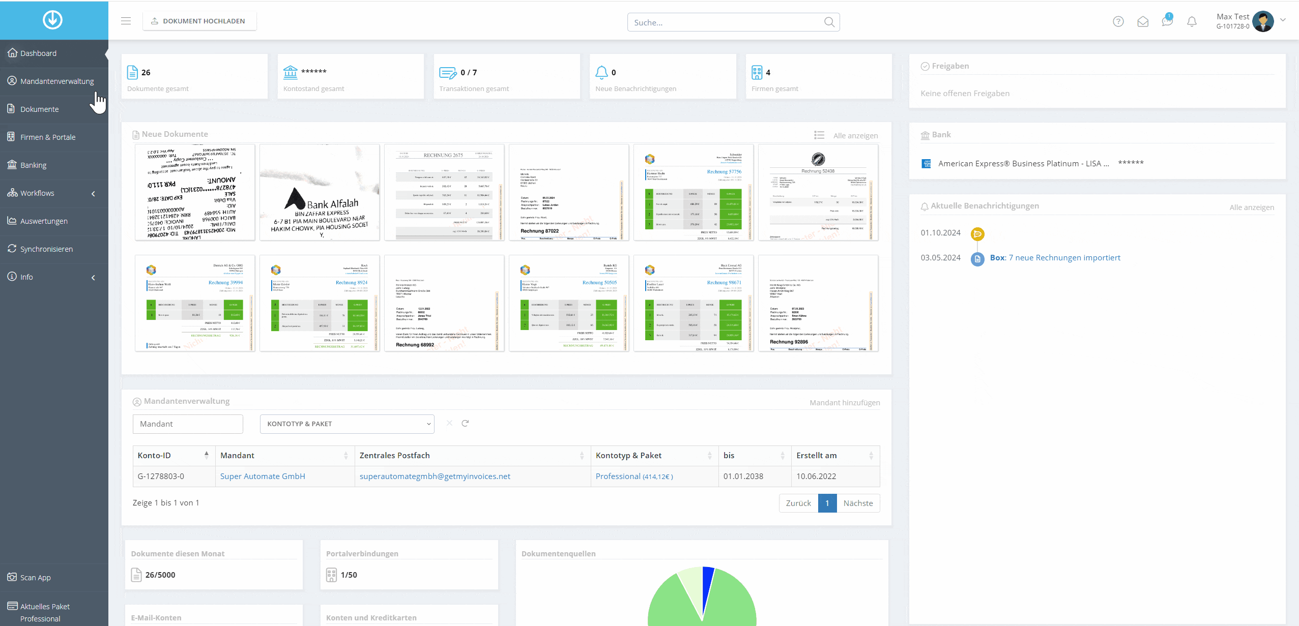Open the user account dropdown arrow

(1283, 20)
